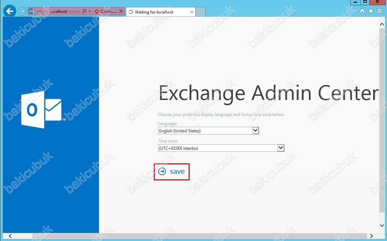This screenshot has width=387, height=241.
Task: Click the circled arrow icon beside save
Action: [x=162, y=171]
